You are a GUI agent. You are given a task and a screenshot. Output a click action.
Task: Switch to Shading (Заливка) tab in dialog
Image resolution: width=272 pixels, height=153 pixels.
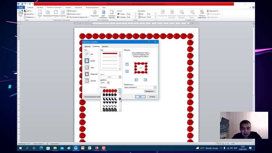[x=105, y=46]
